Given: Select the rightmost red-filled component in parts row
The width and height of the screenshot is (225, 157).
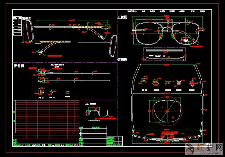Looking at the screenshot, I should click(x=192, y=83).
